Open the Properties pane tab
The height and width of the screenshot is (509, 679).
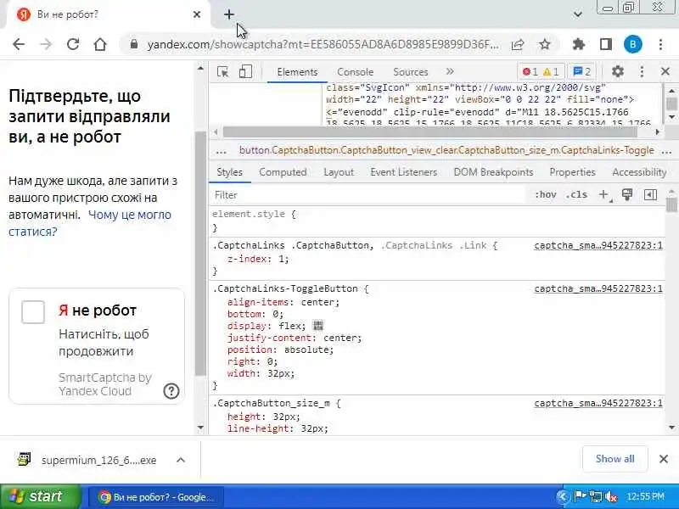[x=572, y=172]
